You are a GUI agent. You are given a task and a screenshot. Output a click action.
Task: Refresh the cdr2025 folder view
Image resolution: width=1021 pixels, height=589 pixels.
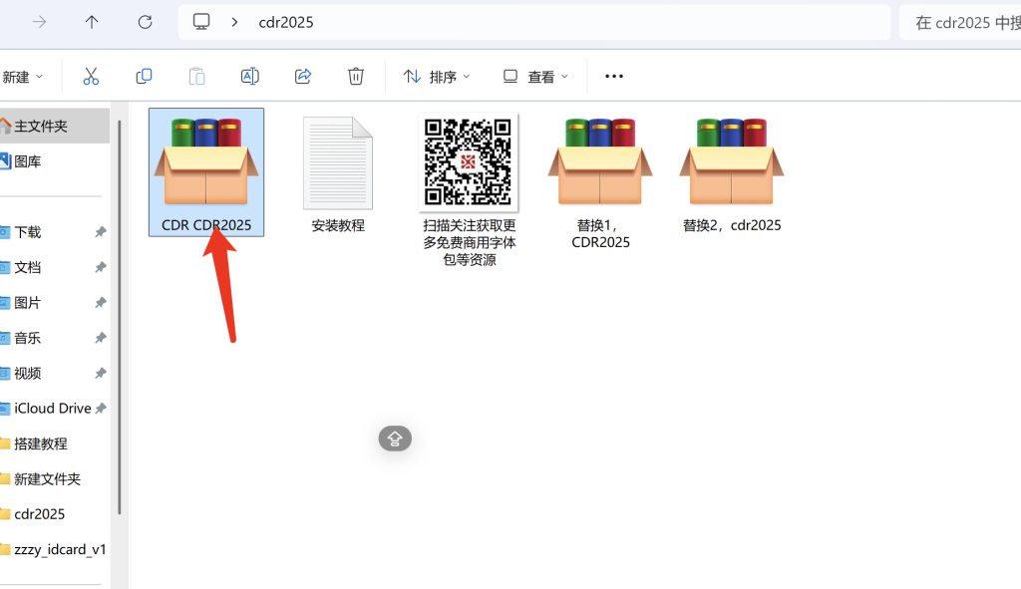[146, 22]
